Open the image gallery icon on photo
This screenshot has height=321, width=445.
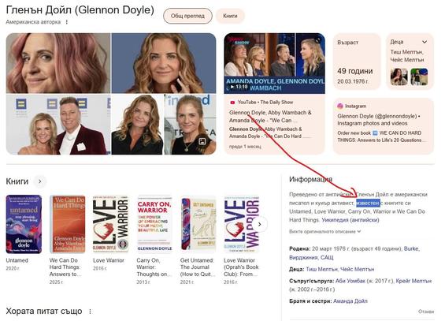202,141
